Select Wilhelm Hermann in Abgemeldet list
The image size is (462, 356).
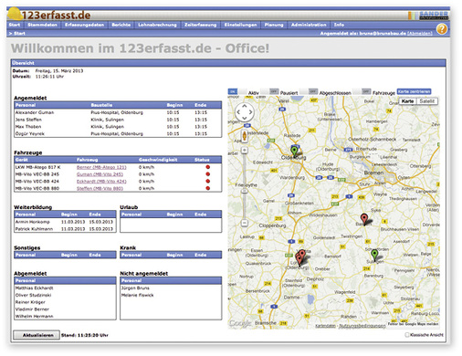tap(35, 316)
